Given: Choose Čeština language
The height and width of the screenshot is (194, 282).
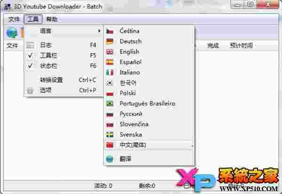Looking at the screenshot, I should (x=149, y=31).
